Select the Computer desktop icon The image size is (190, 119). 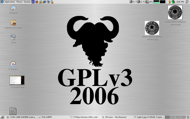tap(13, 9)
